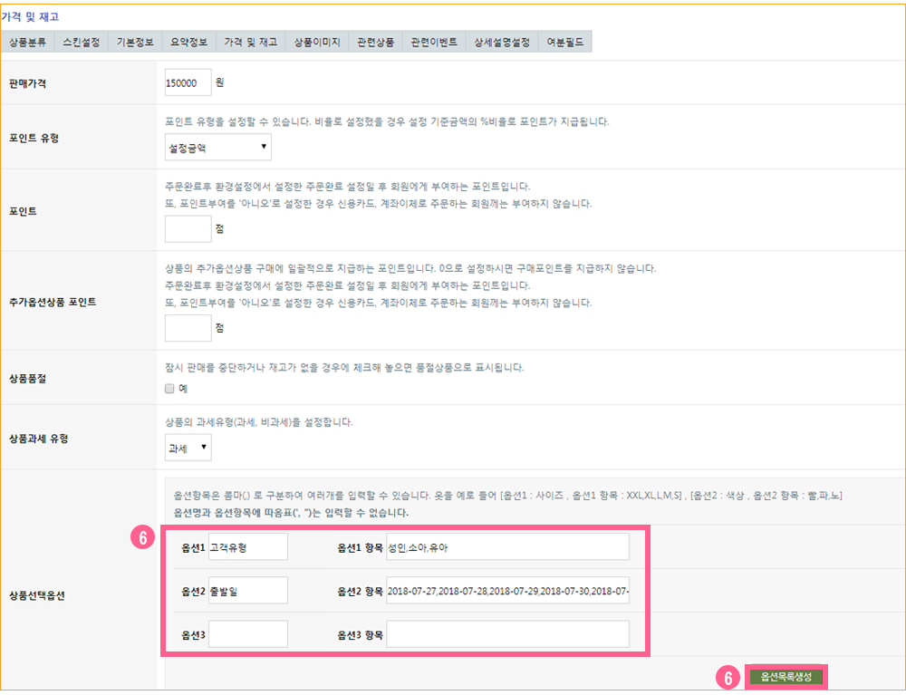This screenshot has height=695, width=906.
Task: Click the 옵션목록생성 button
Action: 786,677
